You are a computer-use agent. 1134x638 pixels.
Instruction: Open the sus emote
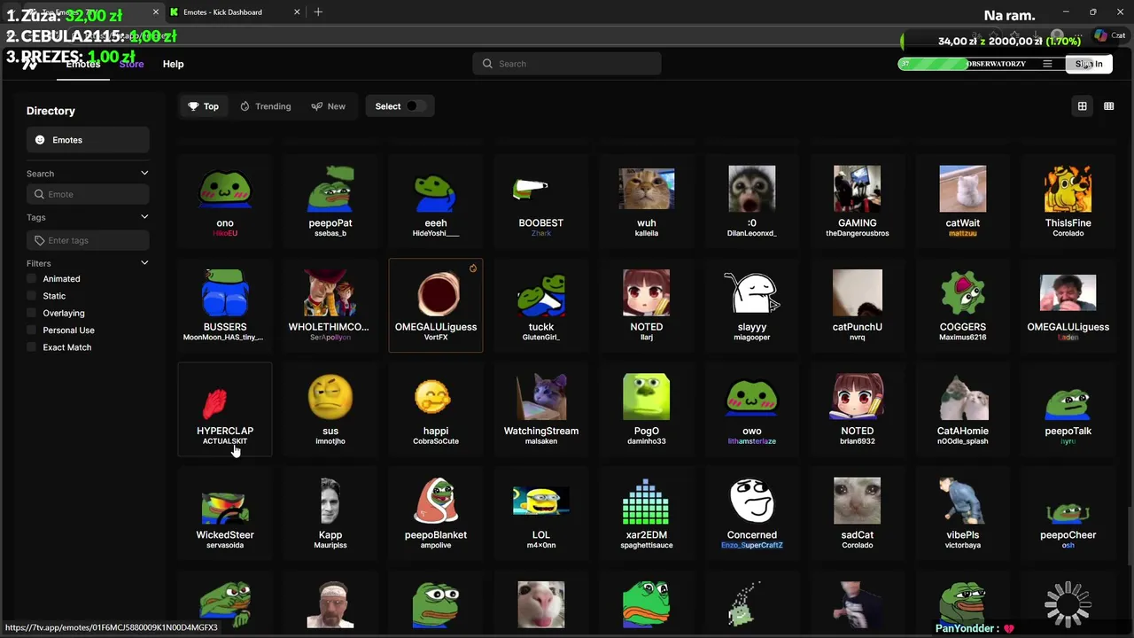pyautogui.click(x=330, y=408)
